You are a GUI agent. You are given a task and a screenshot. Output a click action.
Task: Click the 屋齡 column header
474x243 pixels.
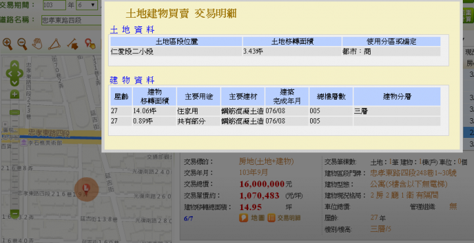[x=121, y=97]
